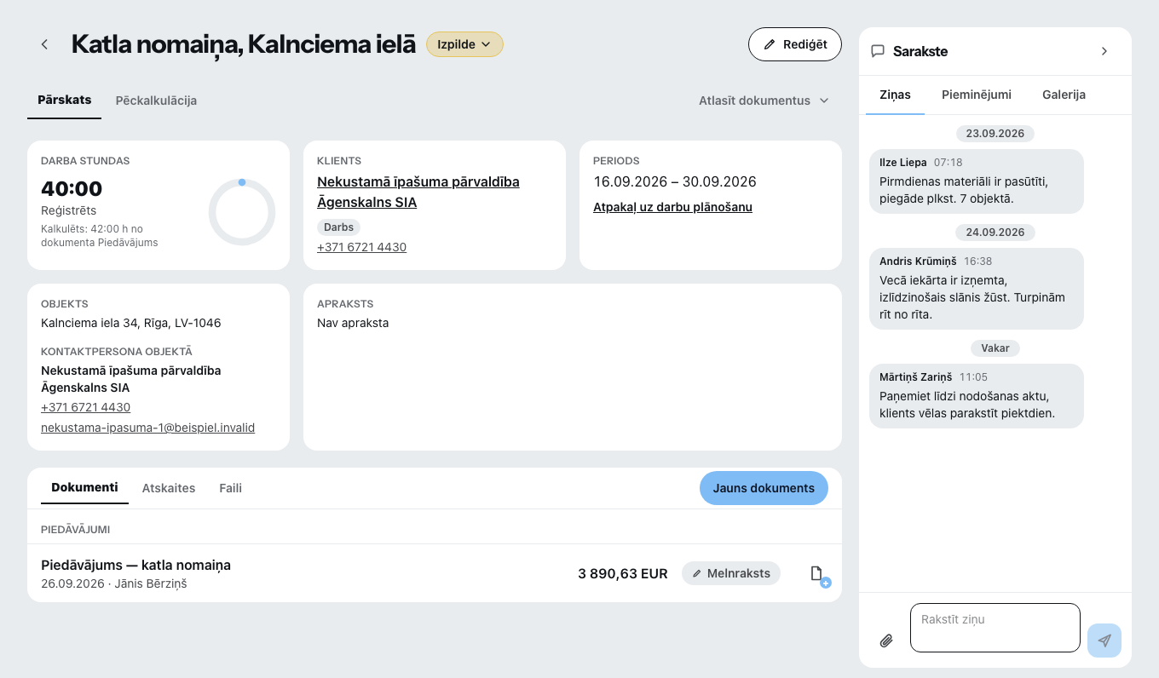Open the Izpilde status dropdown
This screenshot has width=1159, height=678.
(x=464, y=44)
